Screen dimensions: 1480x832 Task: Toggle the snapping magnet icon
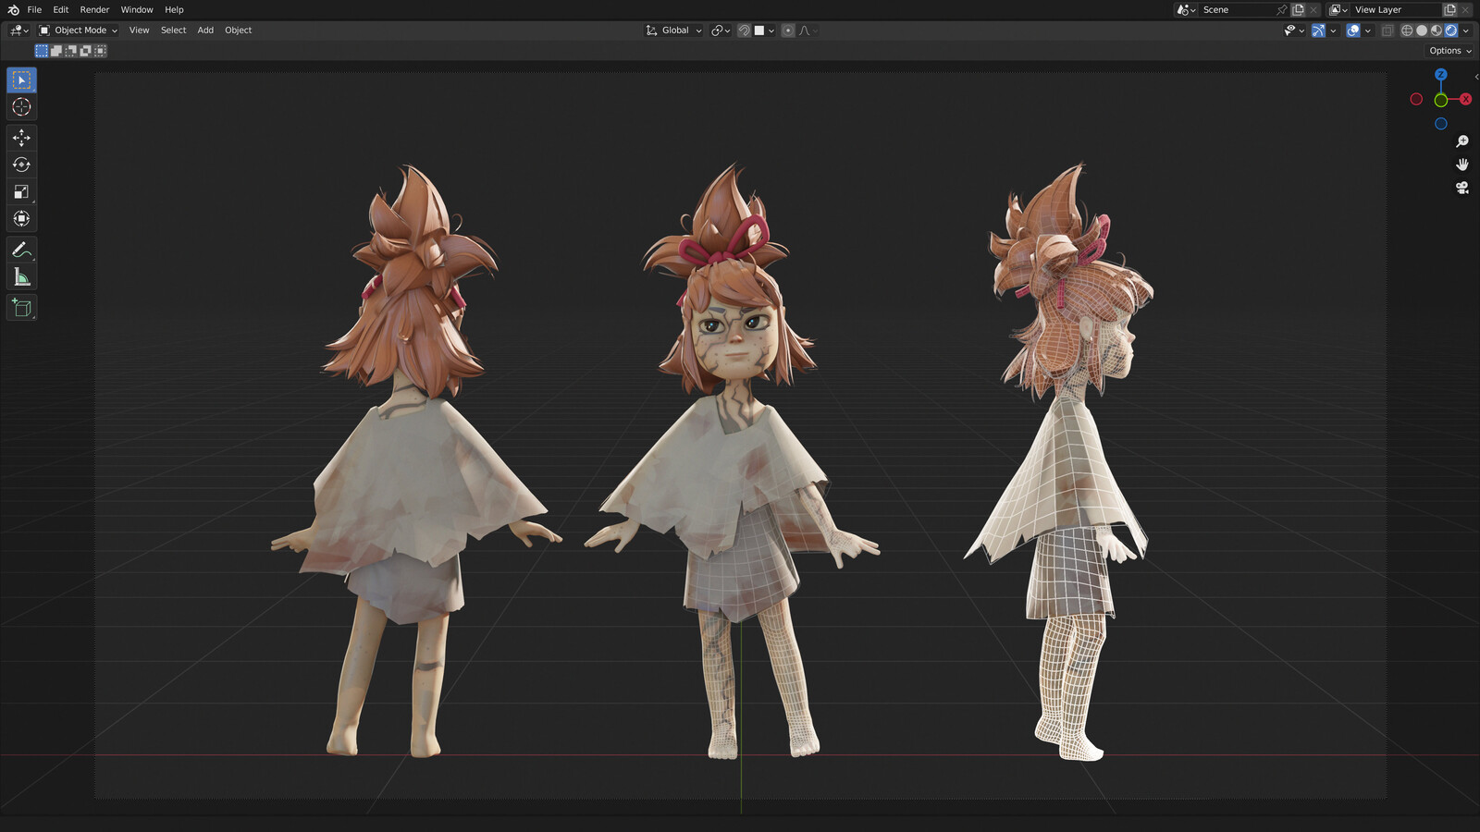tap(744, 31)
